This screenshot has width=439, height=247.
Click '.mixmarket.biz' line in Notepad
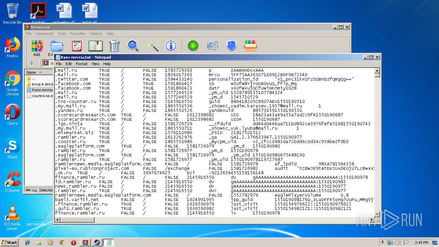coord(158,133)
